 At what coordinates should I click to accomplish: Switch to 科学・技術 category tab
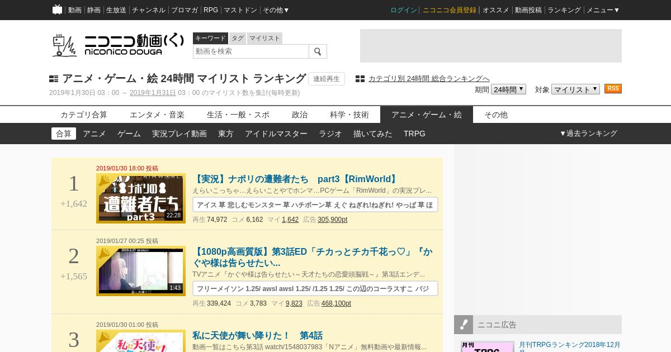tap(349, 115)
